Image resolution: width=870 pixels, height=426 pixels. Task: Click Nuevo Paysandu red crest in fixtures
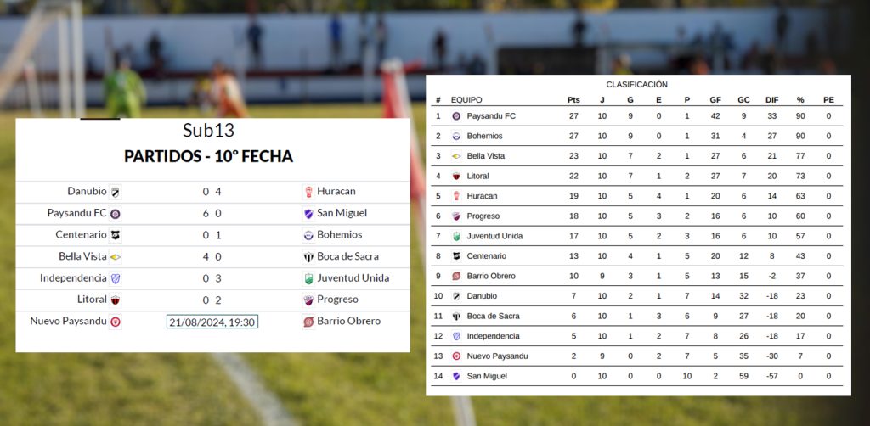click(115, 322)
